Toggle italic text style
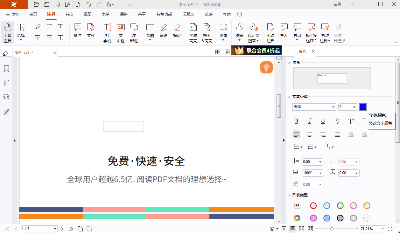This screenshot has width=400, height=233. (x=309, y=121)
